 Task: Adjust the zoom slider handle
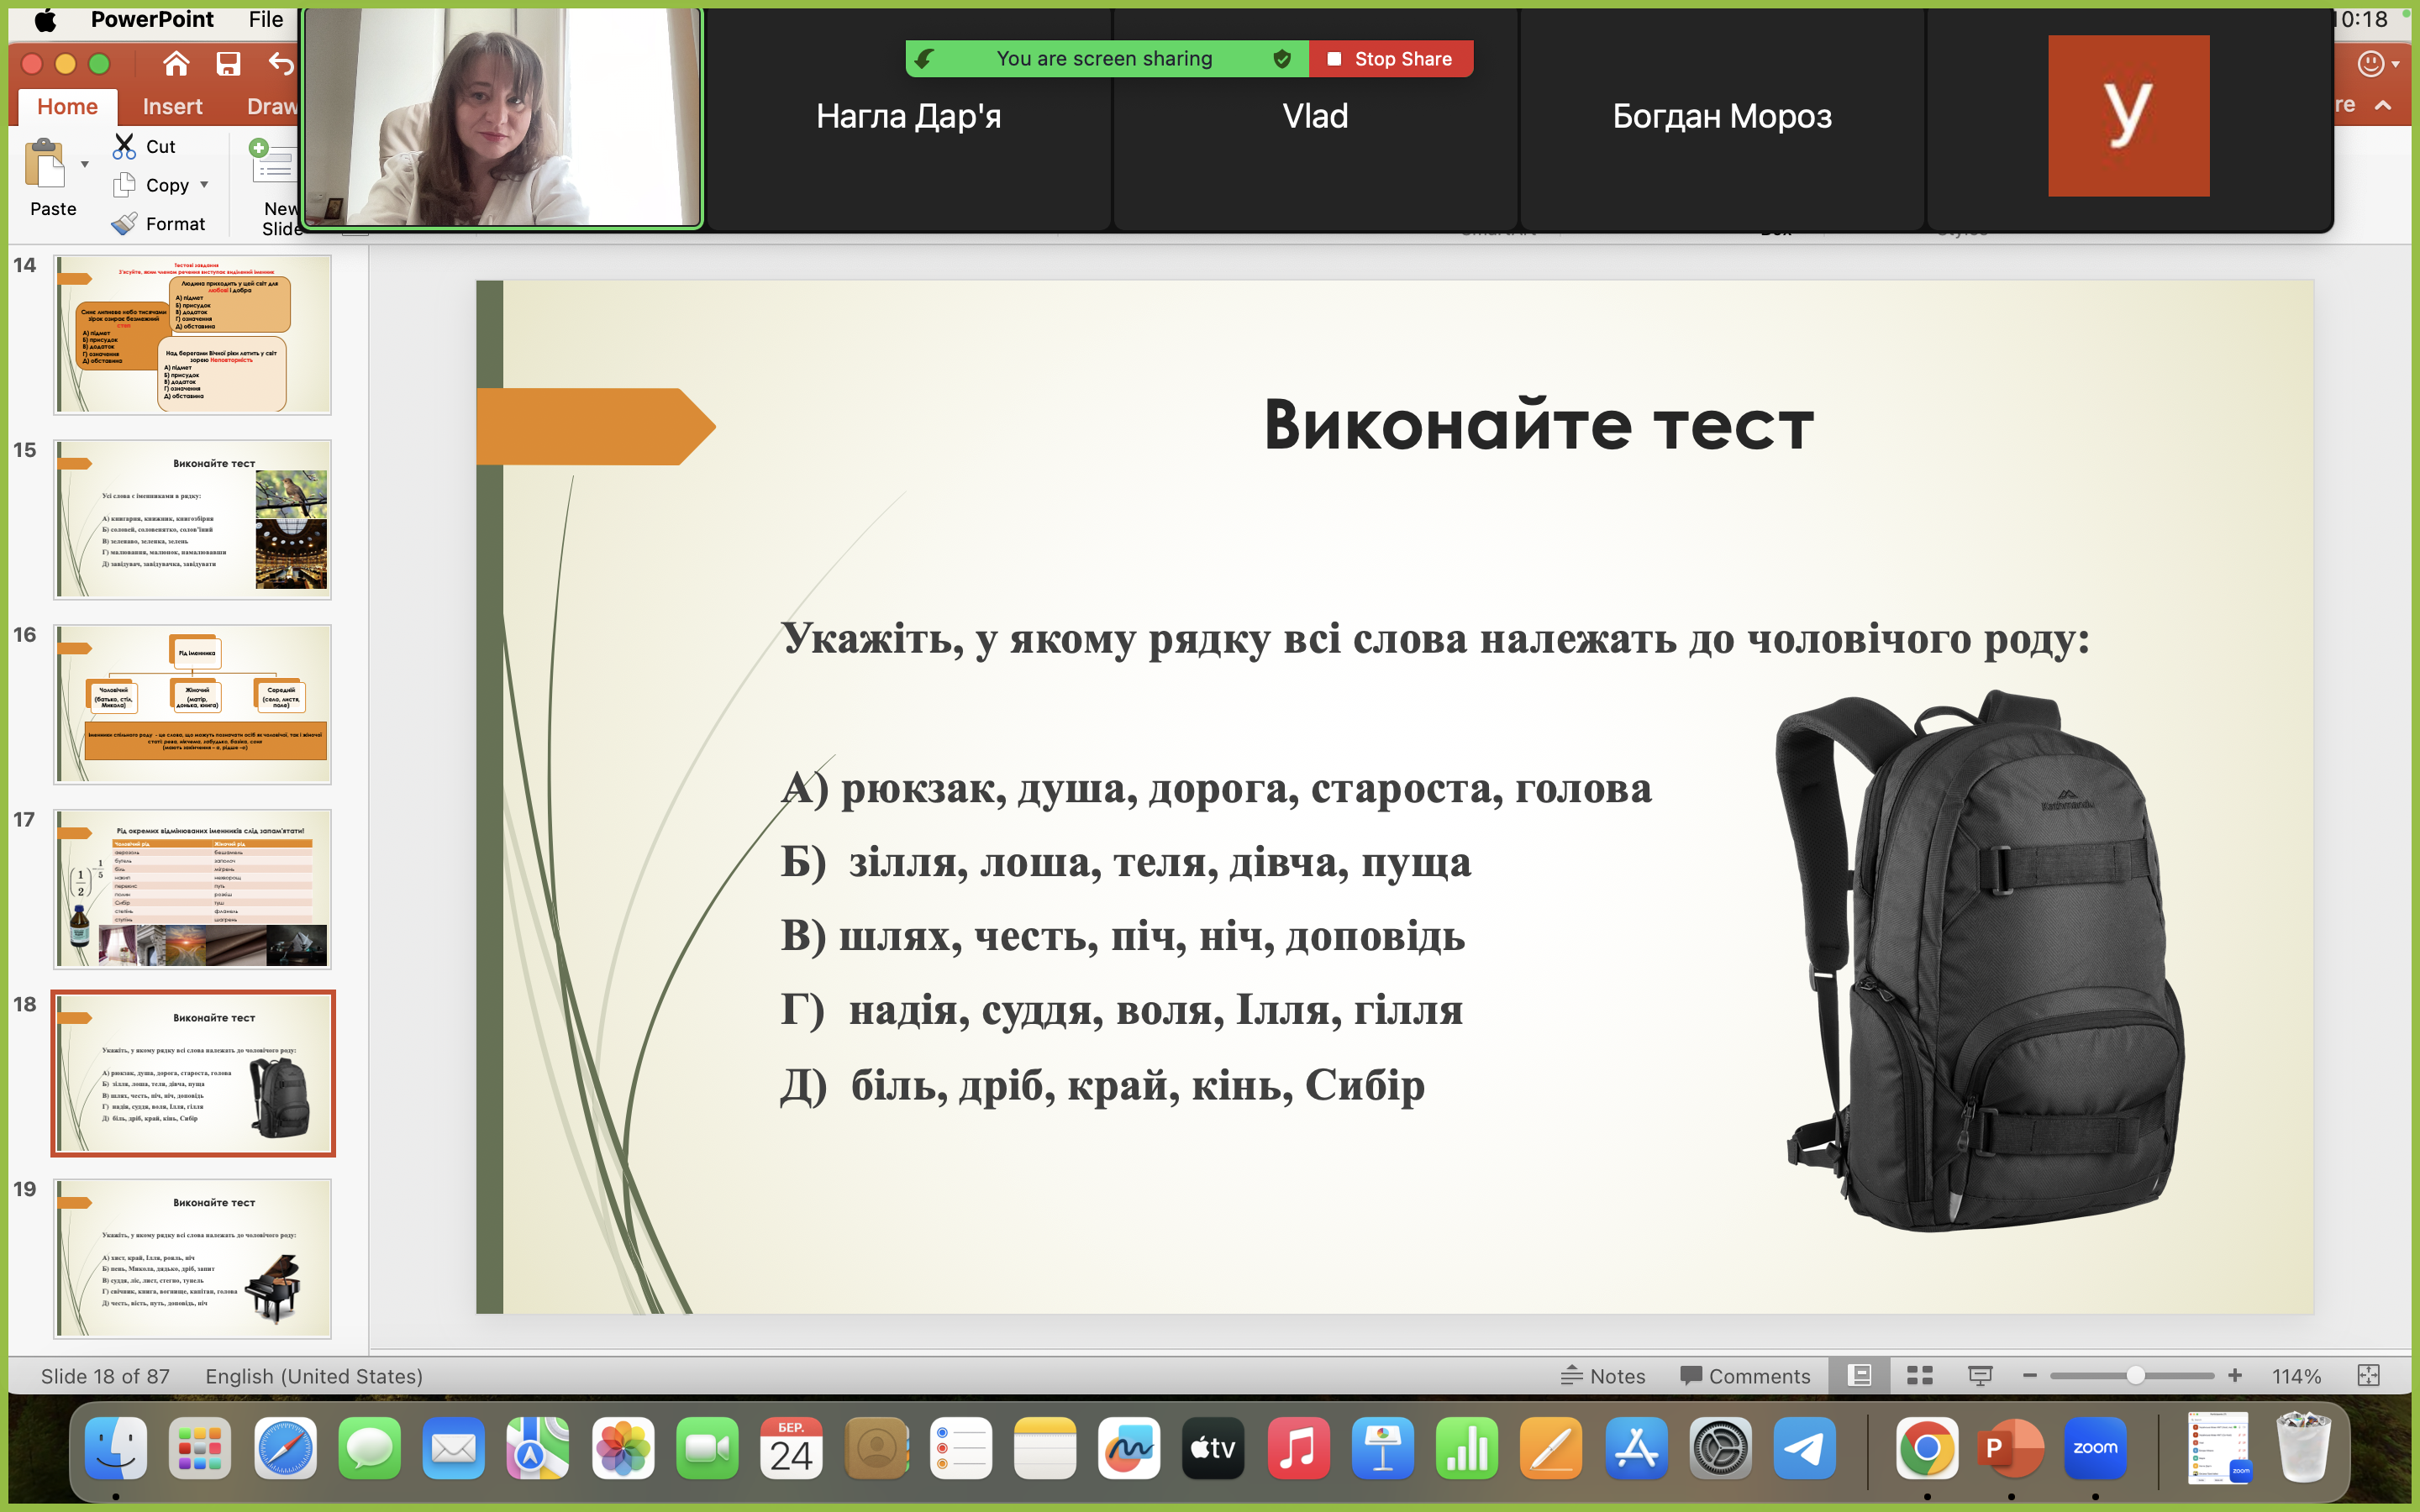point(2135,1376)
